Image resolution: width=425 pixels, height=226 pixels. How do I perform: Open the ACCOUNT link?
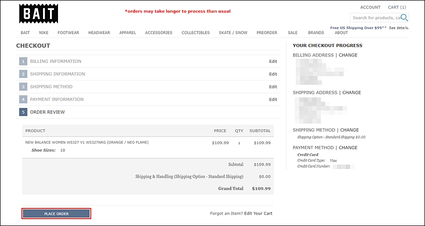click(370, 7)
